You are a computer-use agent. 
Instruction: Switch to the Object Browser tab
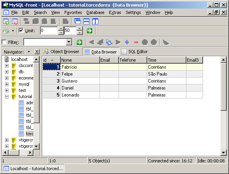pos(61,52)
